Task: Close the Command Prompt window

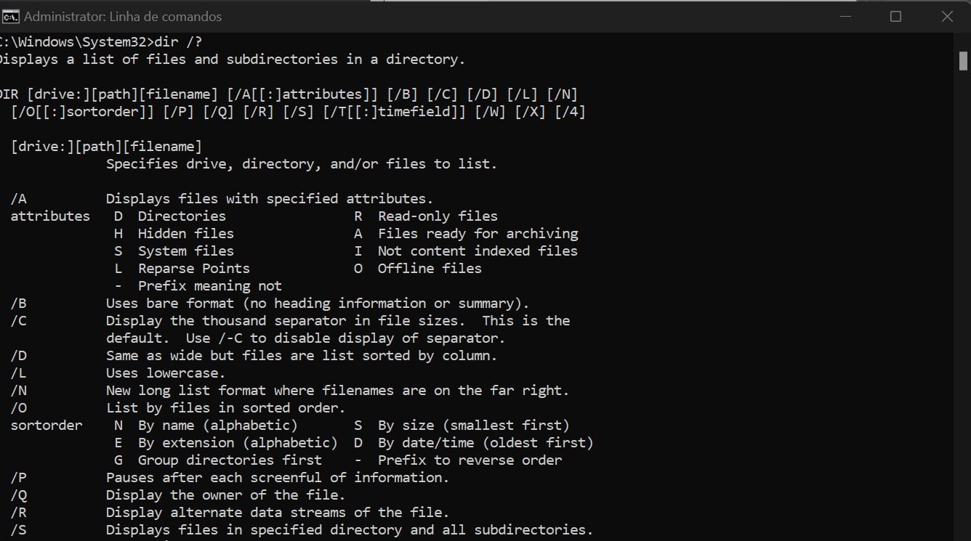Action: click(x=947, y=16)
